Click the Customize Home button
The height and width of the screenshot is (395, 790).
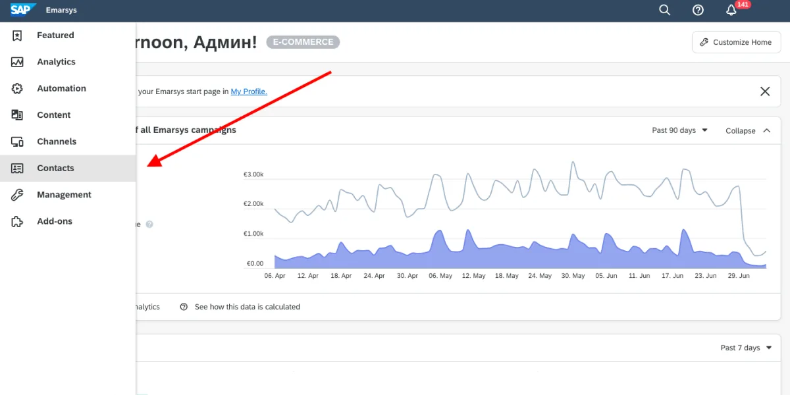point(736,42)
